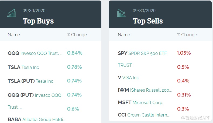Open IWM iShares Russell 2000 link

click(145, 90)
